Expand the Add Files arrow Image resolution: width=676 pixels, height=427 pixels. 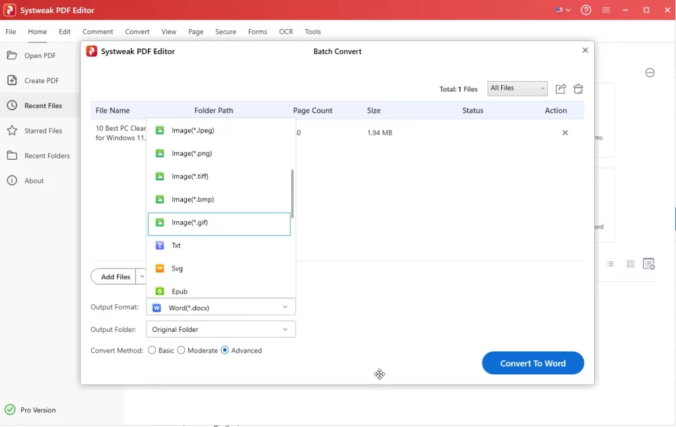(142, 277)
